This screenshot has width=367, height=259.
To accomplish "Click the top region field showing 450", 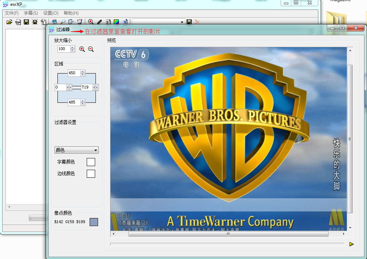I will 74,73.
